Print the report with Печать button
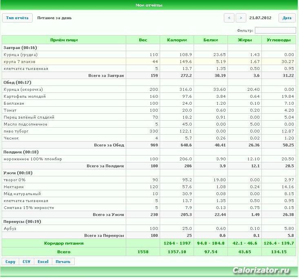299x279 pixels. click(x=63, y=262)
